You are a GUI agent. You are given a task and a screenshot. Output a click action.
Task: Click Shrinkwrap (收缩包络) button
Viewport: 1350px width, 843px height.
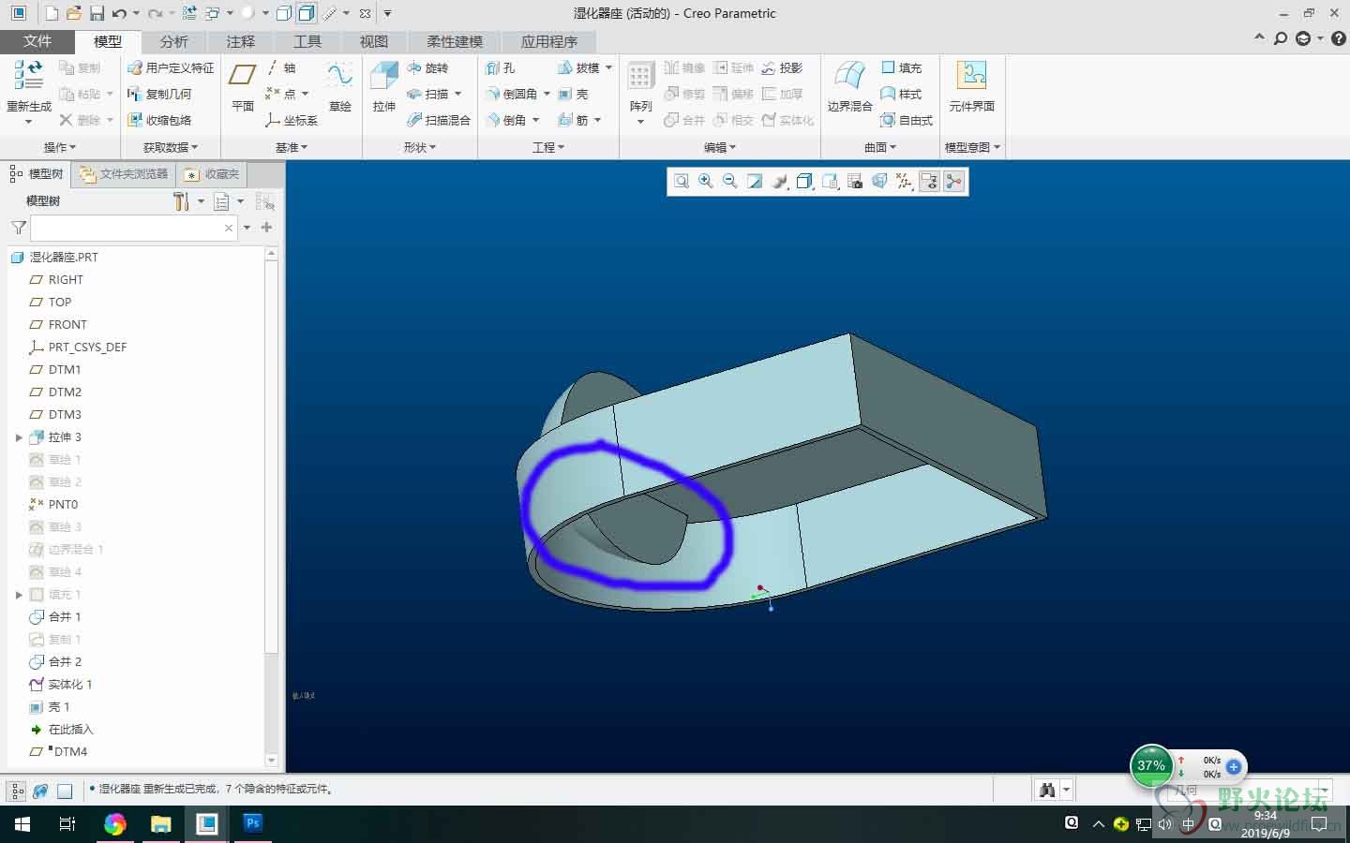pyautogui.click(x=159, y=120)
